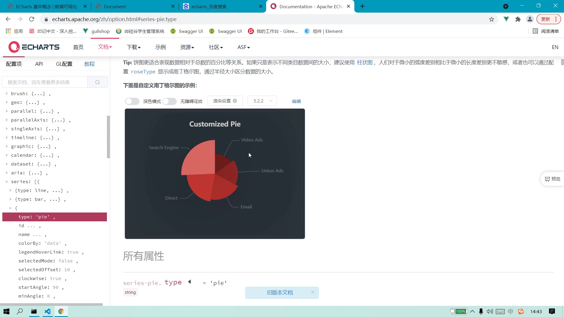
Task: Click the sidebar vertical scrollbar
Action: 108,137
